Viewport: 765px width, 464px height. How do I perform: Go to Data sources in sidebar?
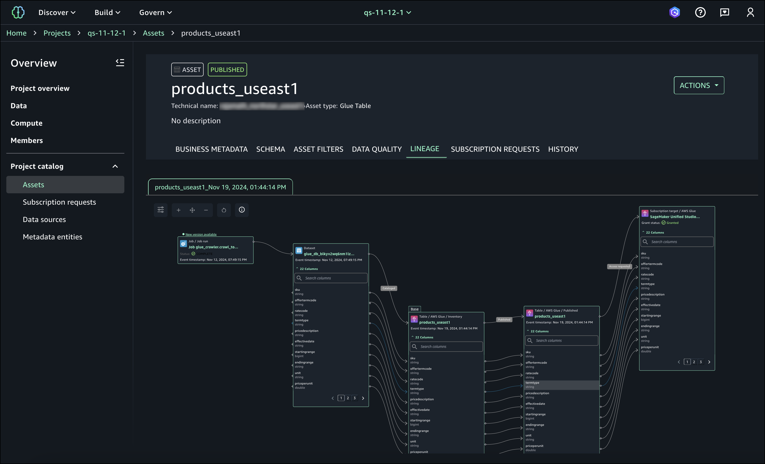point(45,219)
